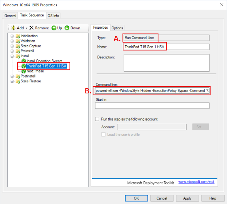
Task: Click the Start in field
Action: click(152, 106)
